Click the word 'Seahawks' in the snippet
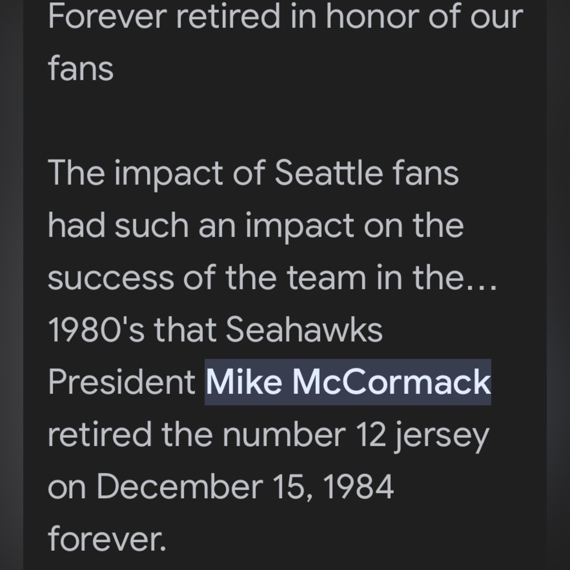 [x=304, y=329]
